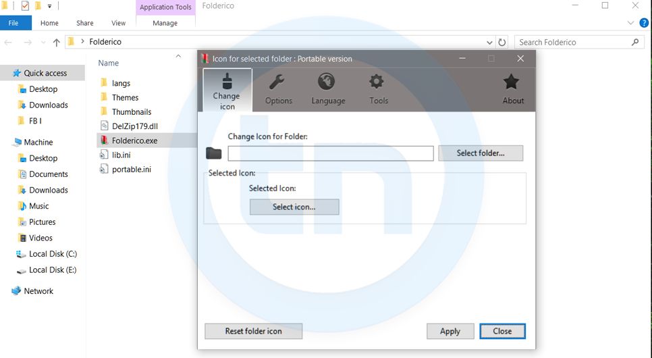Open Documents in the navigation pane
Viewport: 652px width, 358px height.
tap(48, 174)
